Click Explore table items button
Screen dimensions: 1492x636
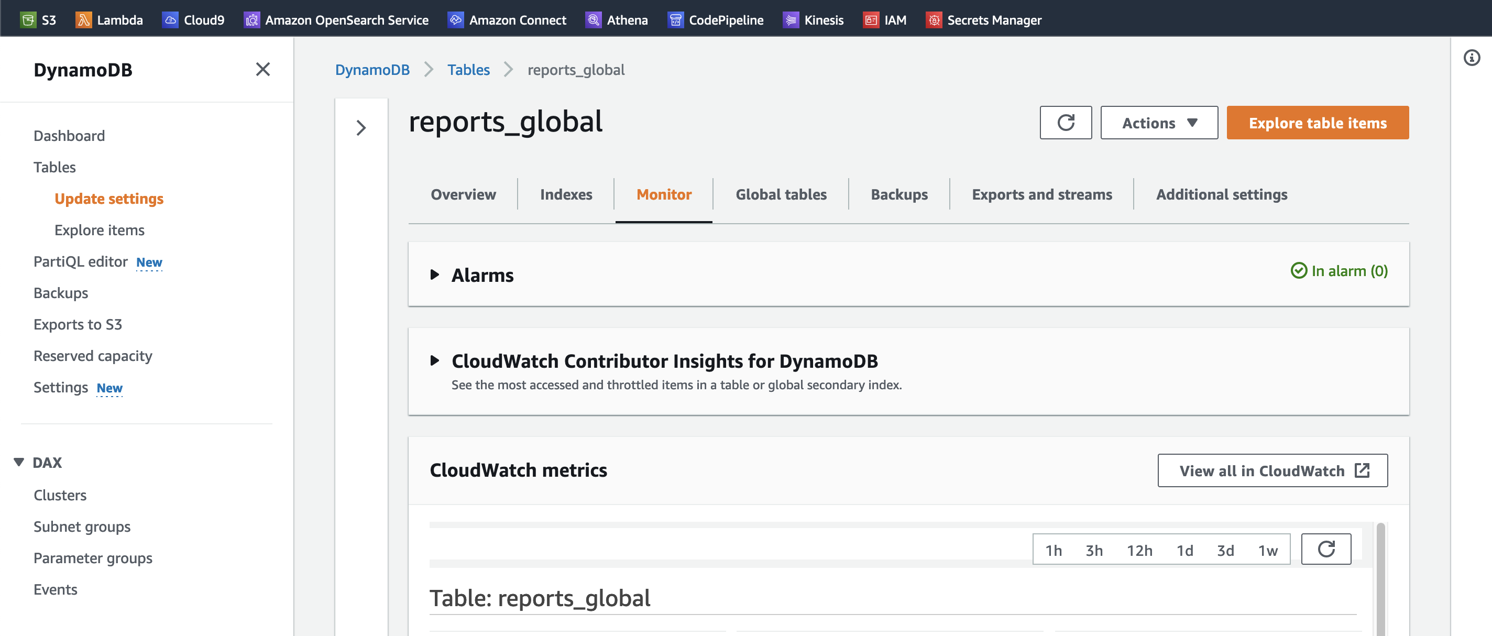coord(1318,123)
